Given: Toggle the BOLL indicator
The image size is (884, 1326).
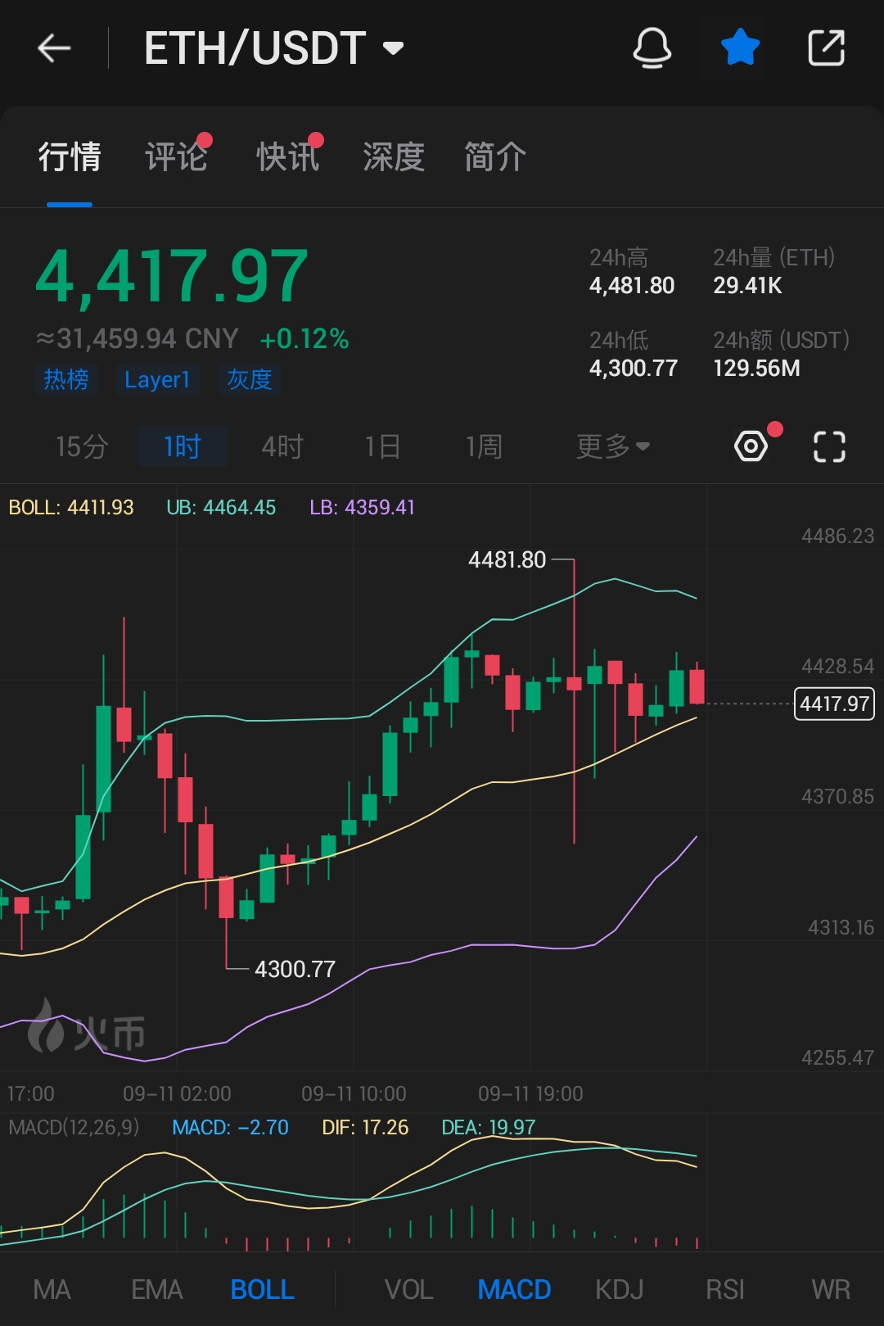Looking at the screenshot, I should coord(262,1290).
